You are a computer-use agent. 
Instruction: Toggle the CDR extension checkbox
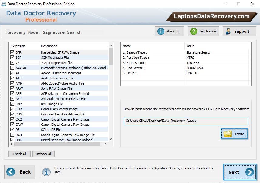(x=12, y=109)
